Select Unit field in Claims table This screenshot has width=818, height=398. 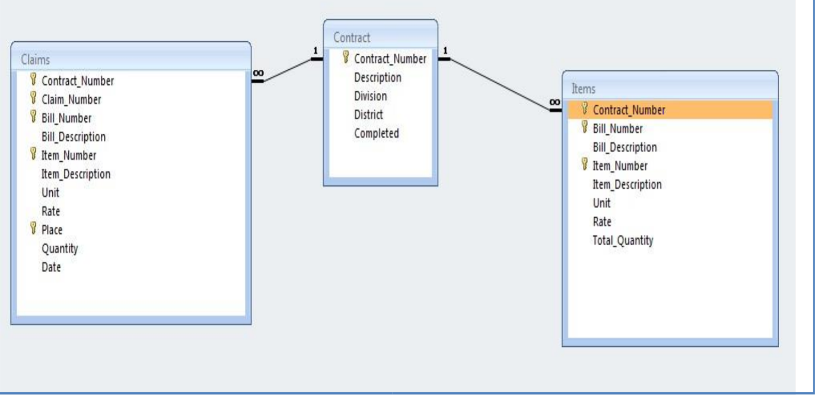coord(50,193)
